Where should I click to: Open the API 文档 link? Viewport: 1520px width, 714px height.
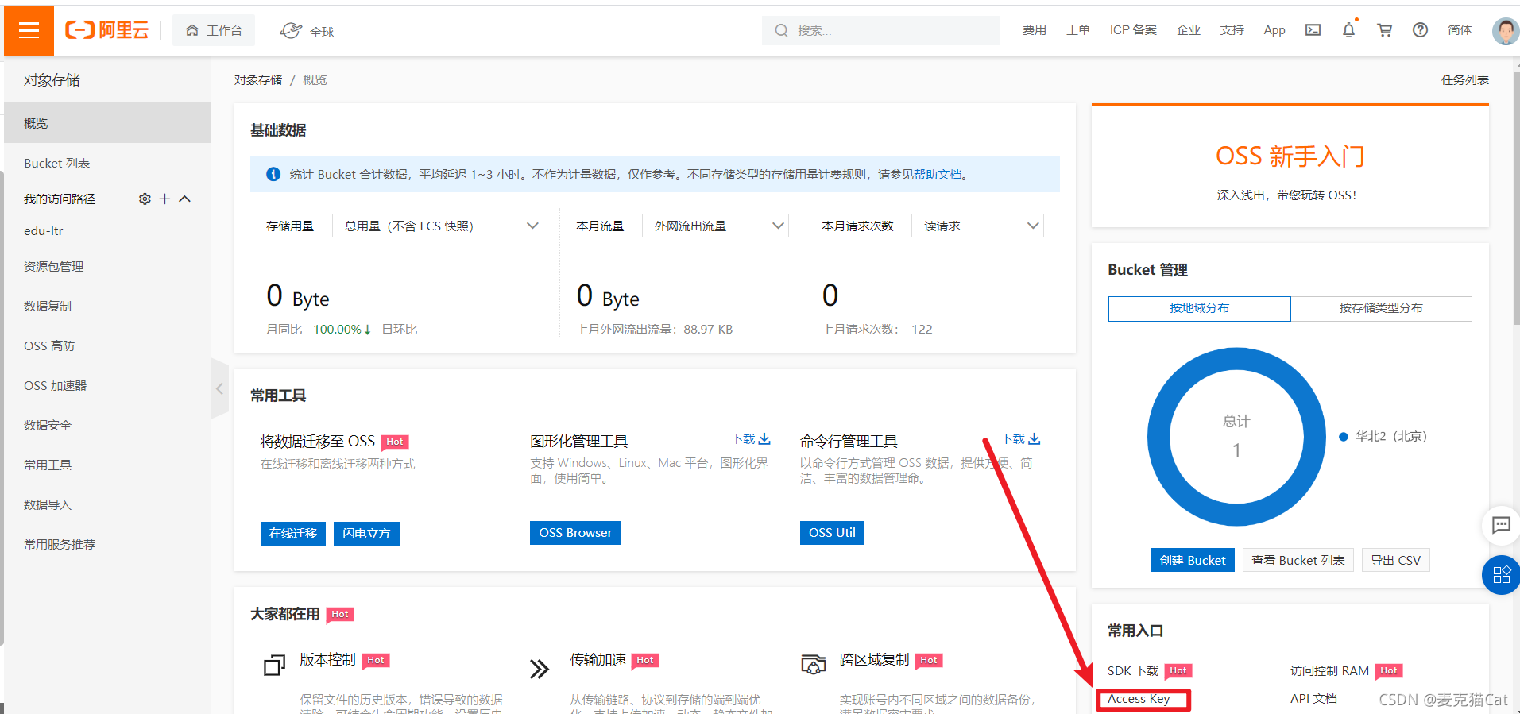[x=1313, y=699]
